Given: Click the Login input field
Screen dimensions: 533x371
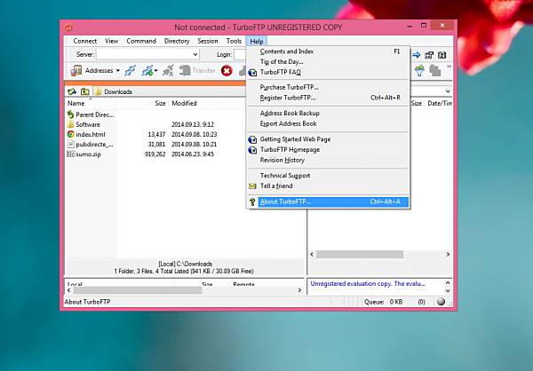Looking at the screenshot, I should point(240,54).
